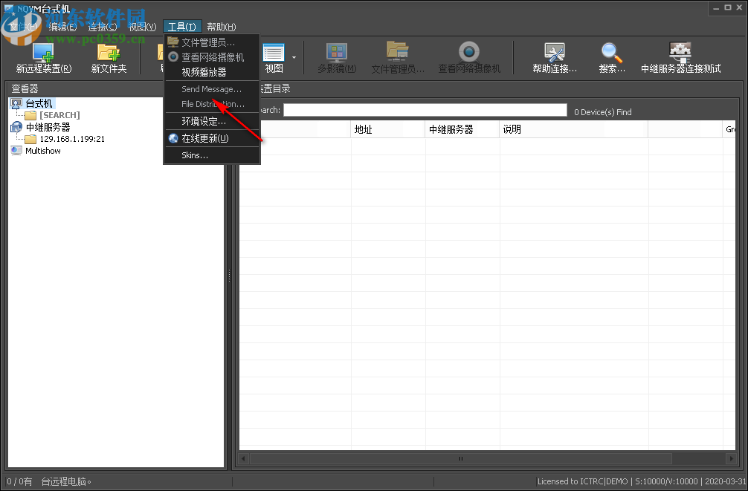Click the webcam icon beside 查看网络摄像机 menu entry
This screenshot has height=491, width=748.
[173, 57]
